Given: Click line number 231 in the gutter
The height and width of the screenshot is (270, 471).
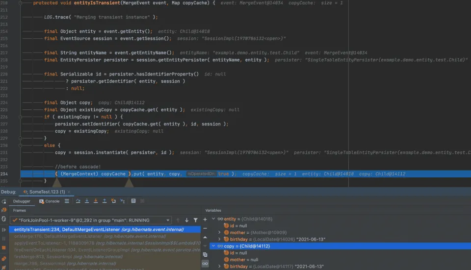Looking at the screenshot, I should [4, 153].
